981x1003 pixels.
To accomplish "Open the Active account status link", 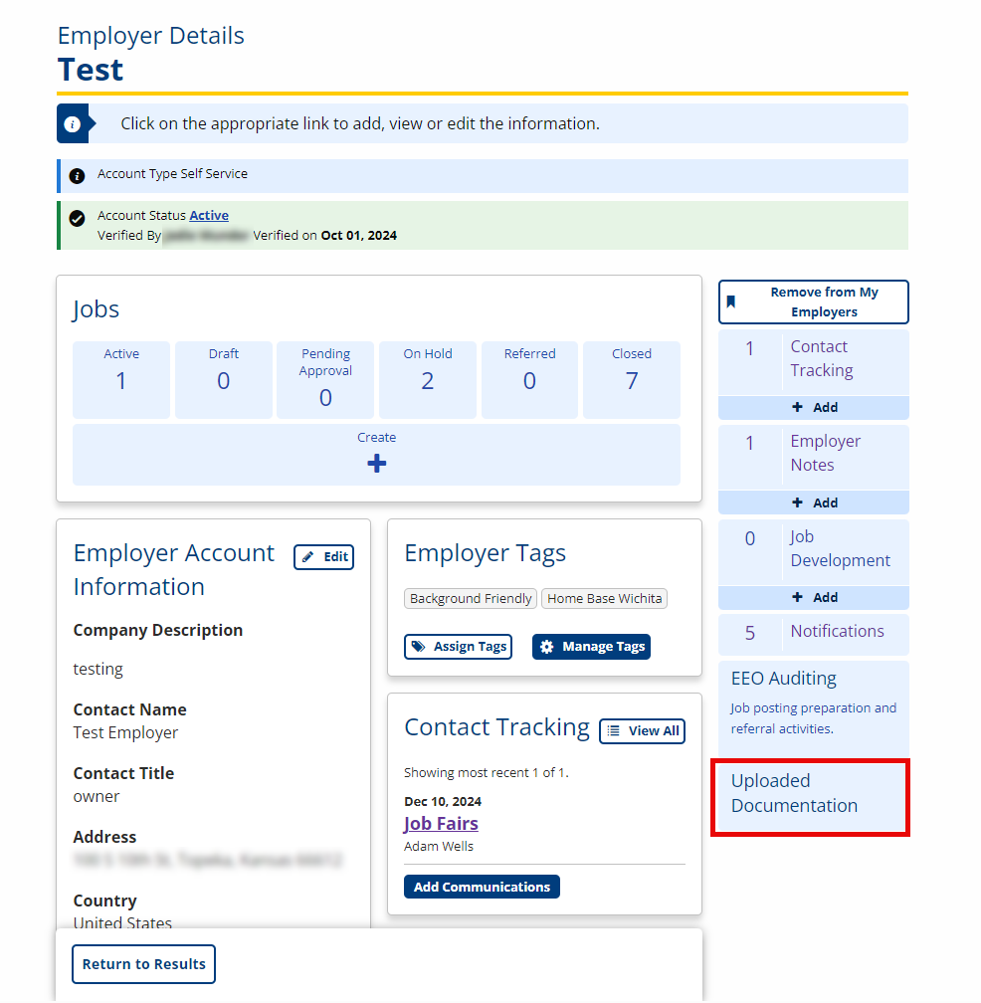I will tap(209, 216).
